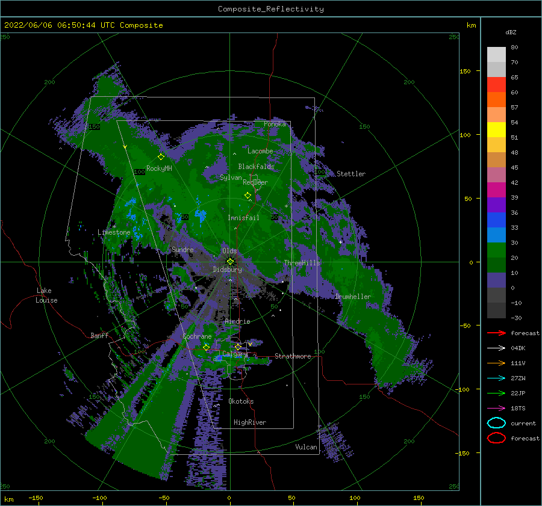This screenshot has height=506, width=542.
Task: Select the white 04DK arrow icon
Action: tap(496, 348)
